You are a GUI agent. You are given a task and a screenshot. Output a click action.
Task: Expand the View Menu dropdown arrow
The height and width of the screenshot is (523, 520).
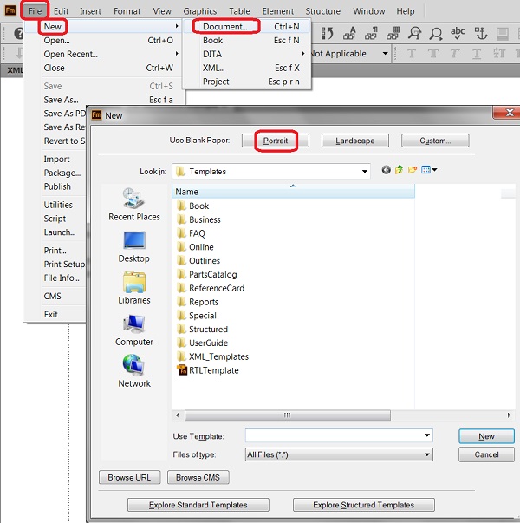coord(435,170)
